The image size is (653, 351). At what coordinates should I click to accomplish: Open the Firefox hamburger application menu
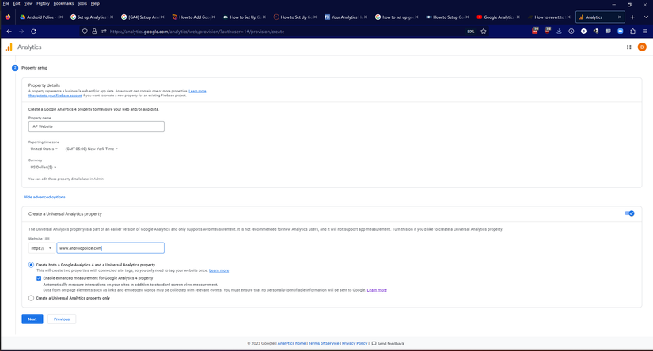[644, 31]
